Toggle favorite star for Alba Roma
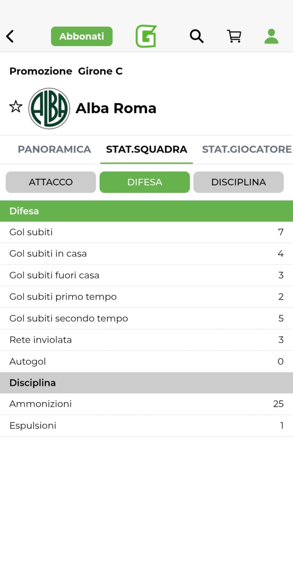This screenshot has height=578, width=293. click(16, 107)
